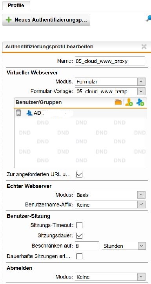The image size is (151, 284).
Task: Uncheck Zur angeforderten URL umleiten checkbox
Action: [79, 175]
